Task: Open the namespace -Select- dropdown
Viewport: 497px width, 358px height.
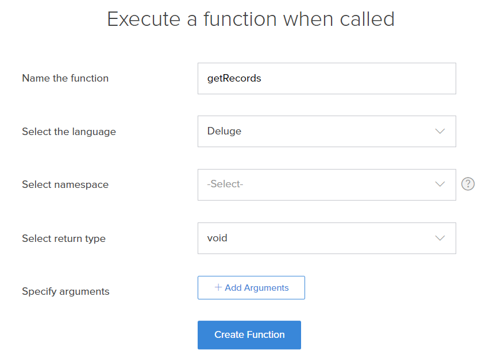Action: [327, 184]
